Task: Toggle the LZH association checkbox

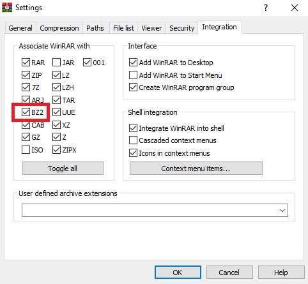Action: pos(56,87)
